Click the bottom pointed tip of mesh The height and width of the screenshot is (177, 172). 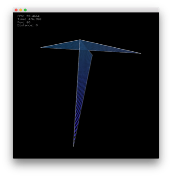coord(74,146)
